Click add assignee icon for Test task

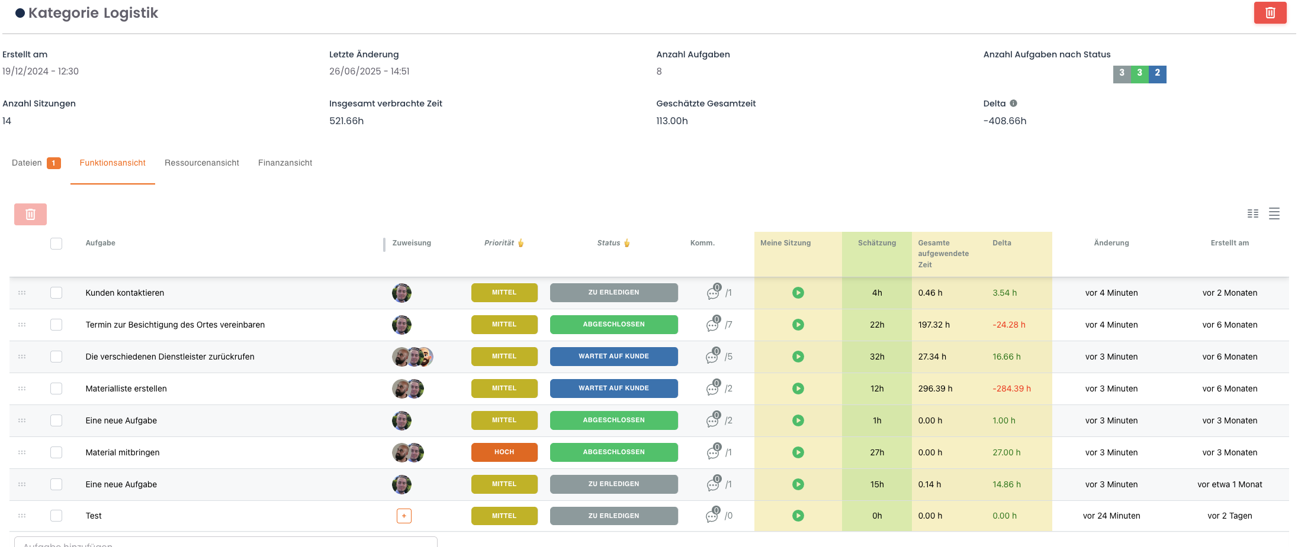(404, 516)
